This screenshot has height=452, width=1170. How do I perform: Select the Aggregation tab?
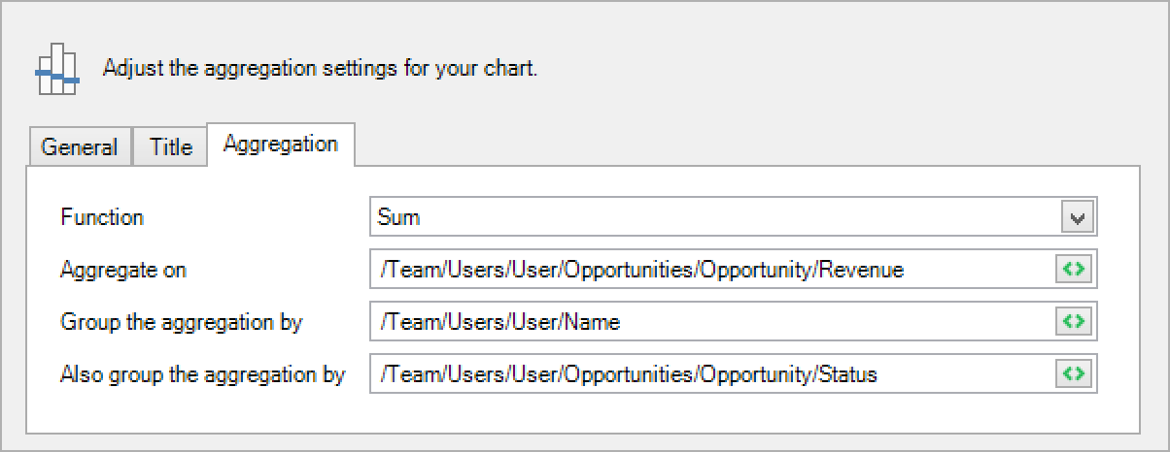[281, 145]
